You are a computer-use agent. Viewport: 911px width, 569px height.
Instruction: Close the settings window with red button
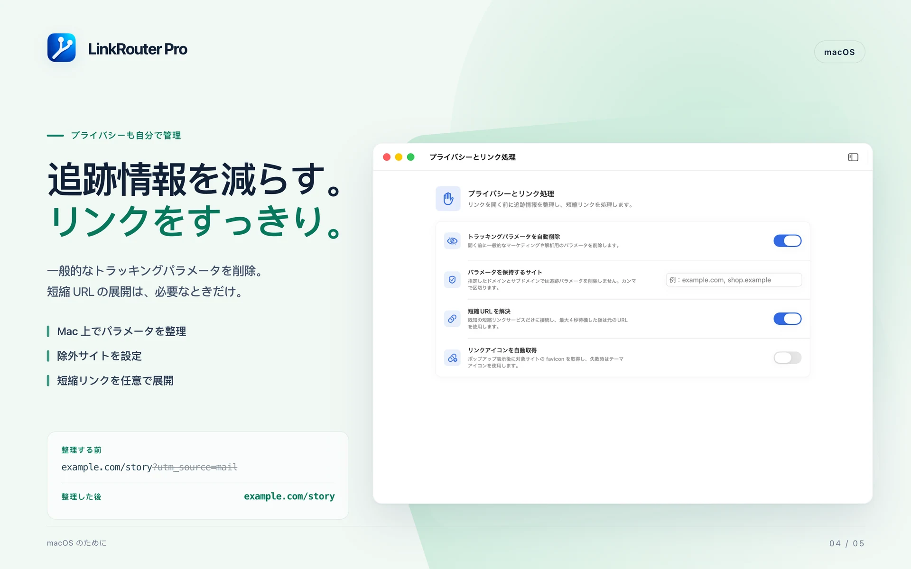pyautogui.click(x=387, y=157)
